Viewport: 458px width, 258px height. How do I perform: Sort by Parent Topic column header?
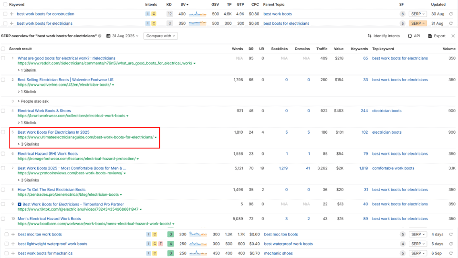[x=274, y=4]
